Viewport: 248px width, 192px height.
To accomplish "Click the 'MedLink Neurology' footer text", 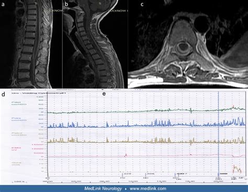I will point(103,188).
